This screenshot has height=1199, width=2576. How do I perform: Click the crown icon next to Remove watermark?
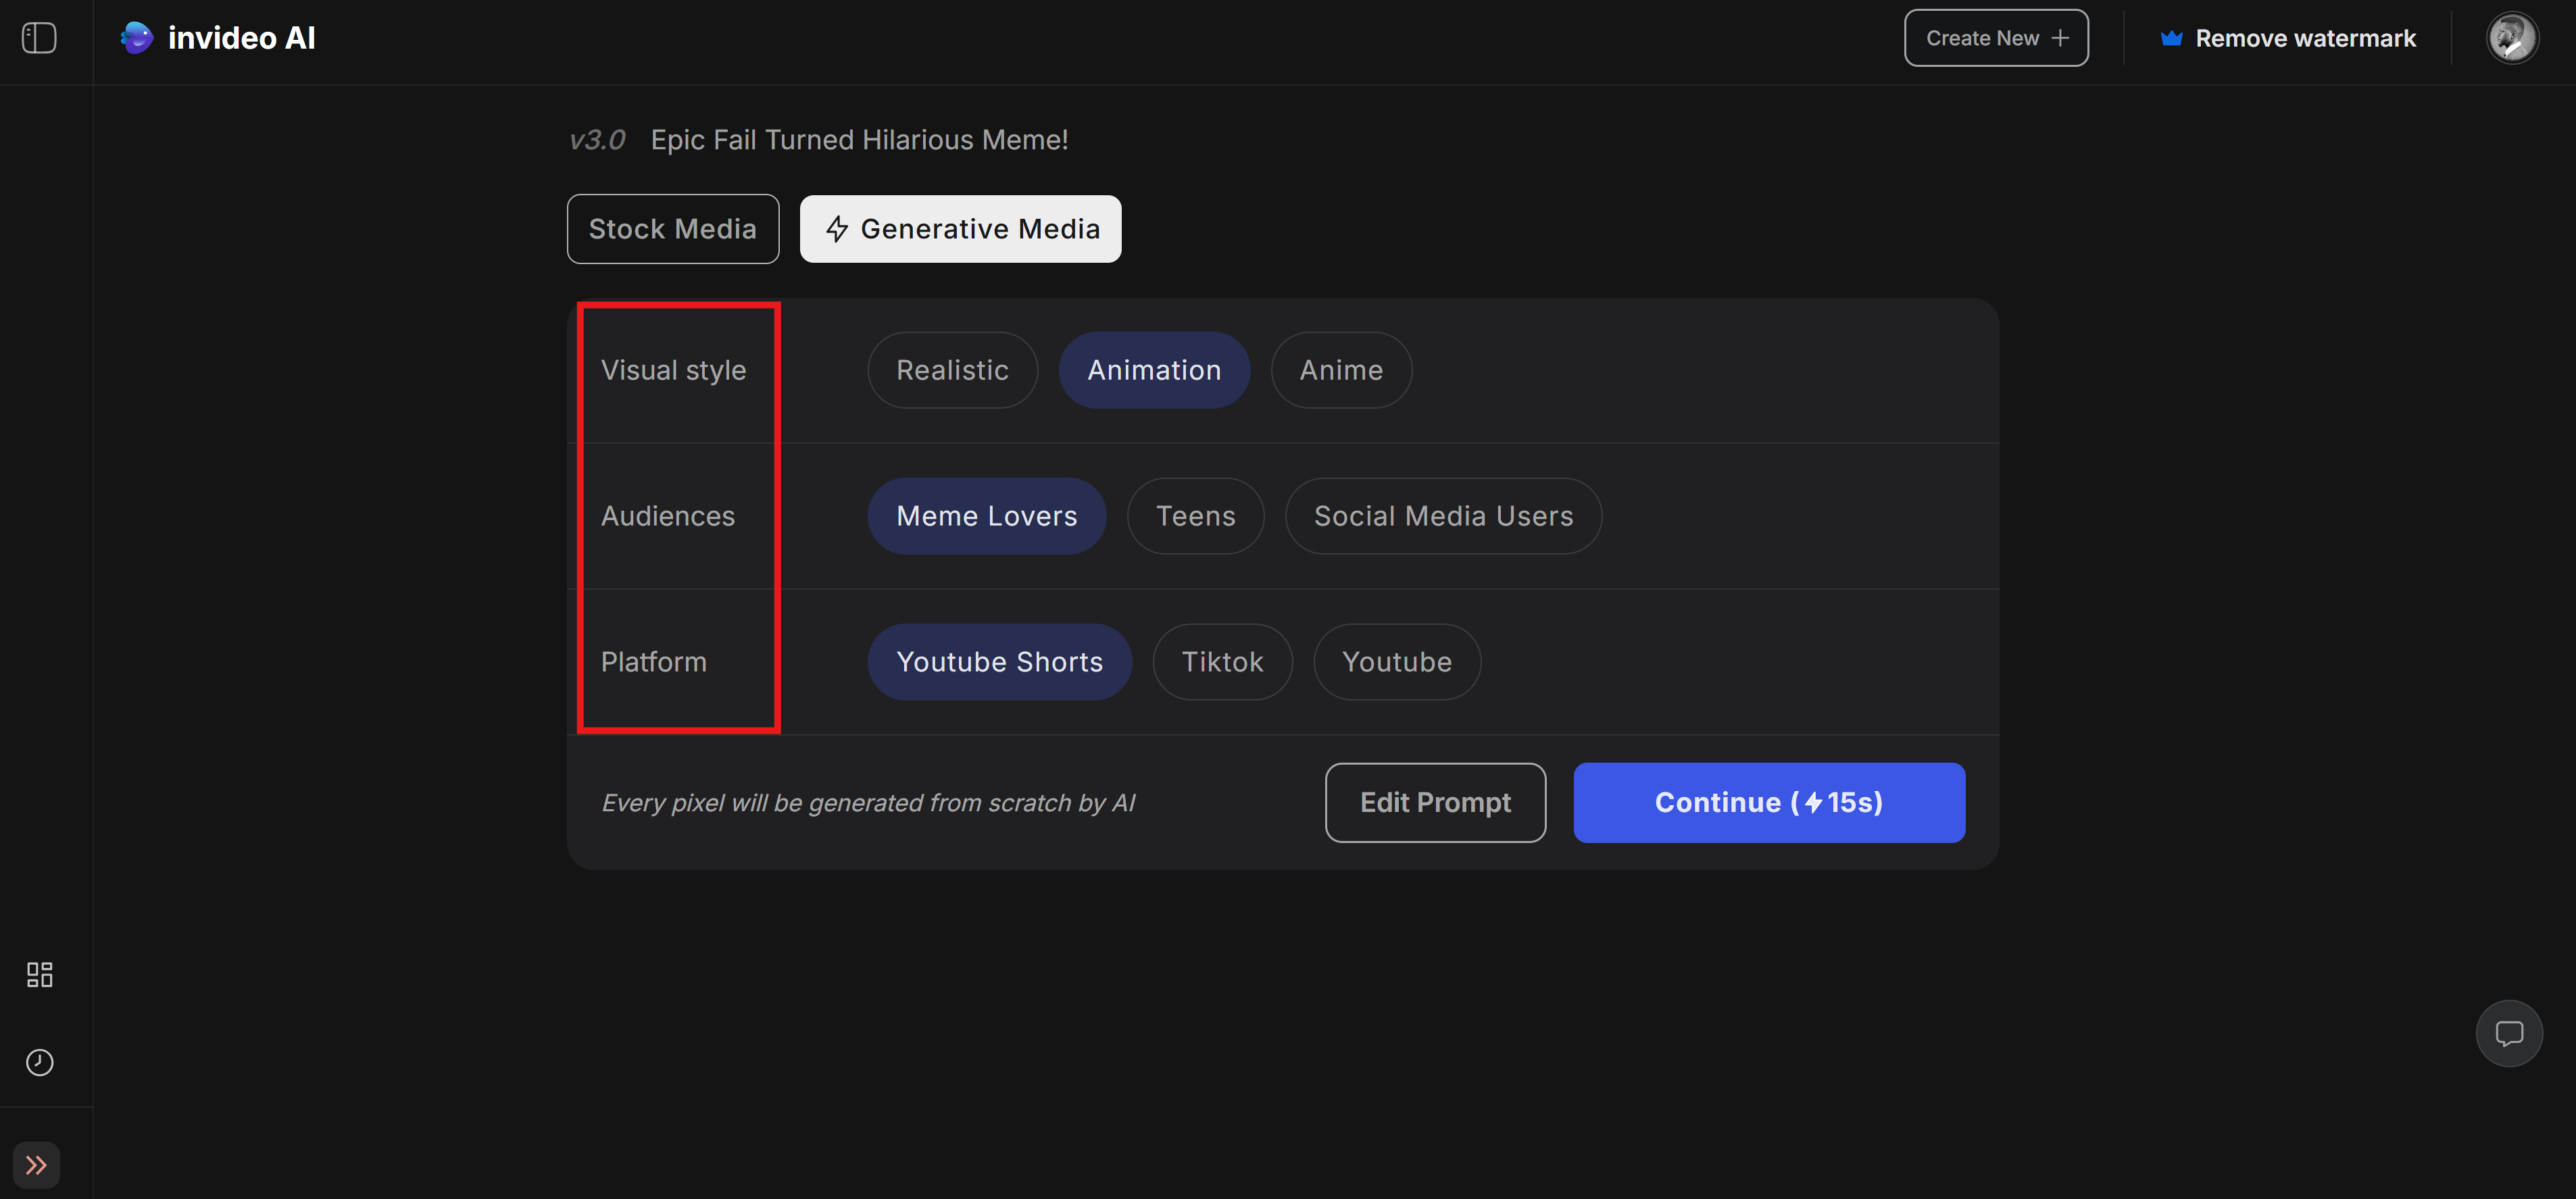2172,37
